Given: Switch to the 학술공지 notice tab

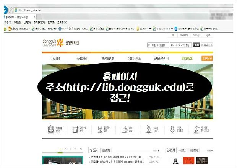Looking at the screenshot, I should coord(106,150).
